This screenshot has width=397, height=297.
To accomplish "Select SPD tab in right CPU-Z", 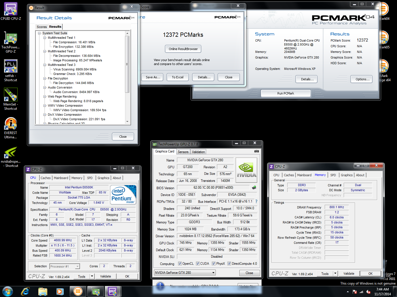I will [333, 175].
